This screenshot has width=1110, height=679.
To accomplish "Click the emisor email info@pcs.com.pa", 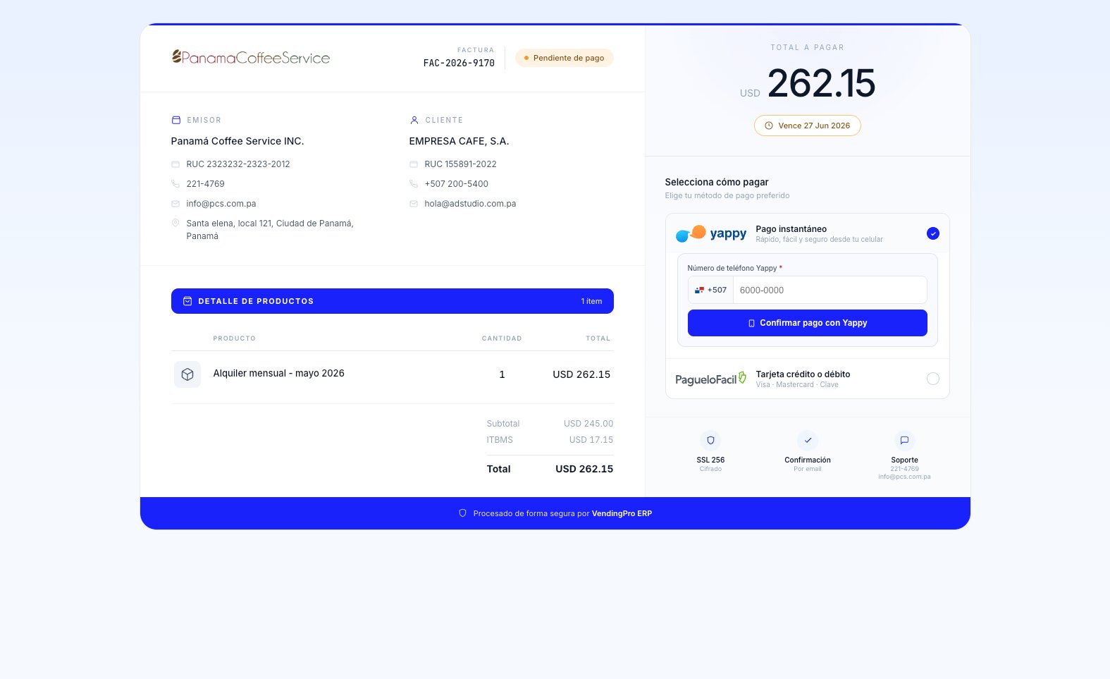I will tap(221, 204).
